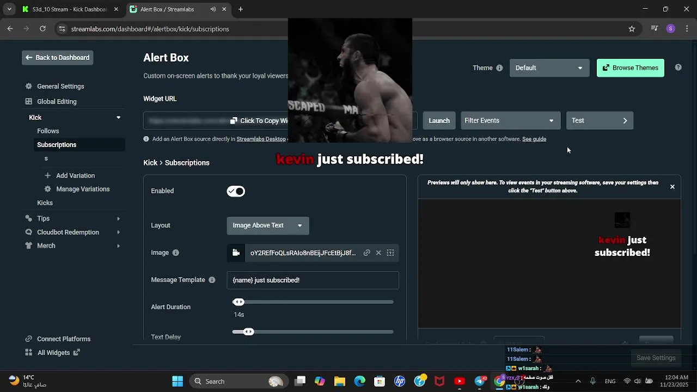Click the Merch shirt icon
Viewport: 697px width, 392px height.
[x=29, y=246]
